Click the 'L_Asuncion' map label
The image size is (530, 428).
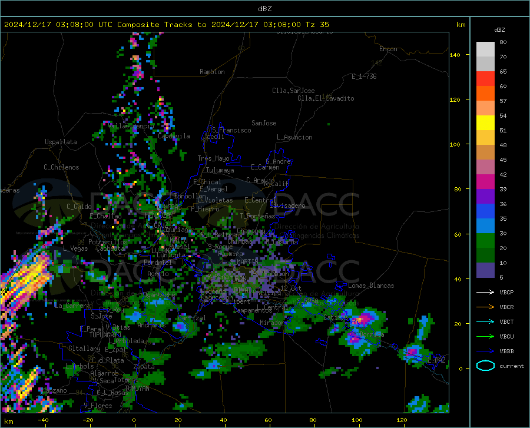(294, 137)
